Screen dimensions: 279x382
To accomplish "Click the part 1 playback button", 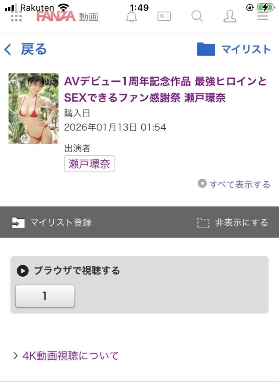I will tap(45, 296).
